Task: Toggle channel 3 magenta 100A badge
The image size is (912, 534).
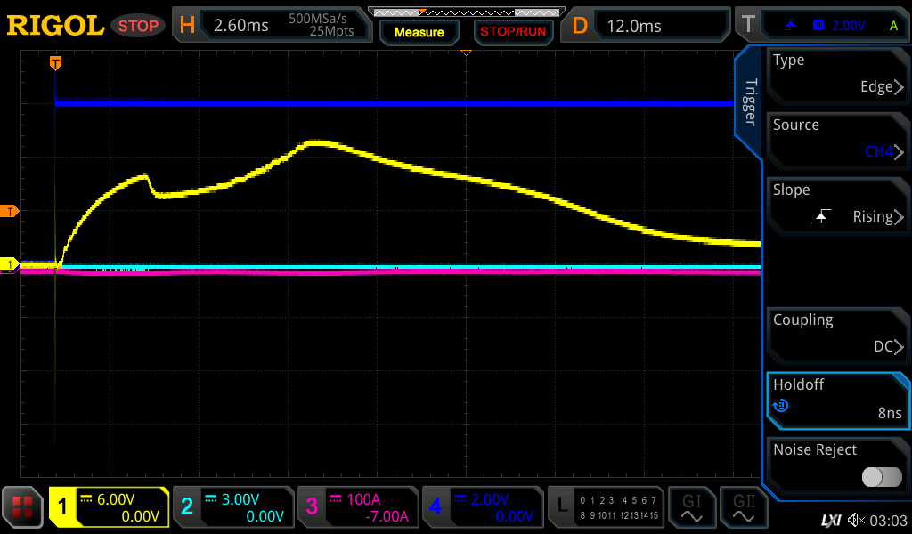Action: tap(357, 507)
